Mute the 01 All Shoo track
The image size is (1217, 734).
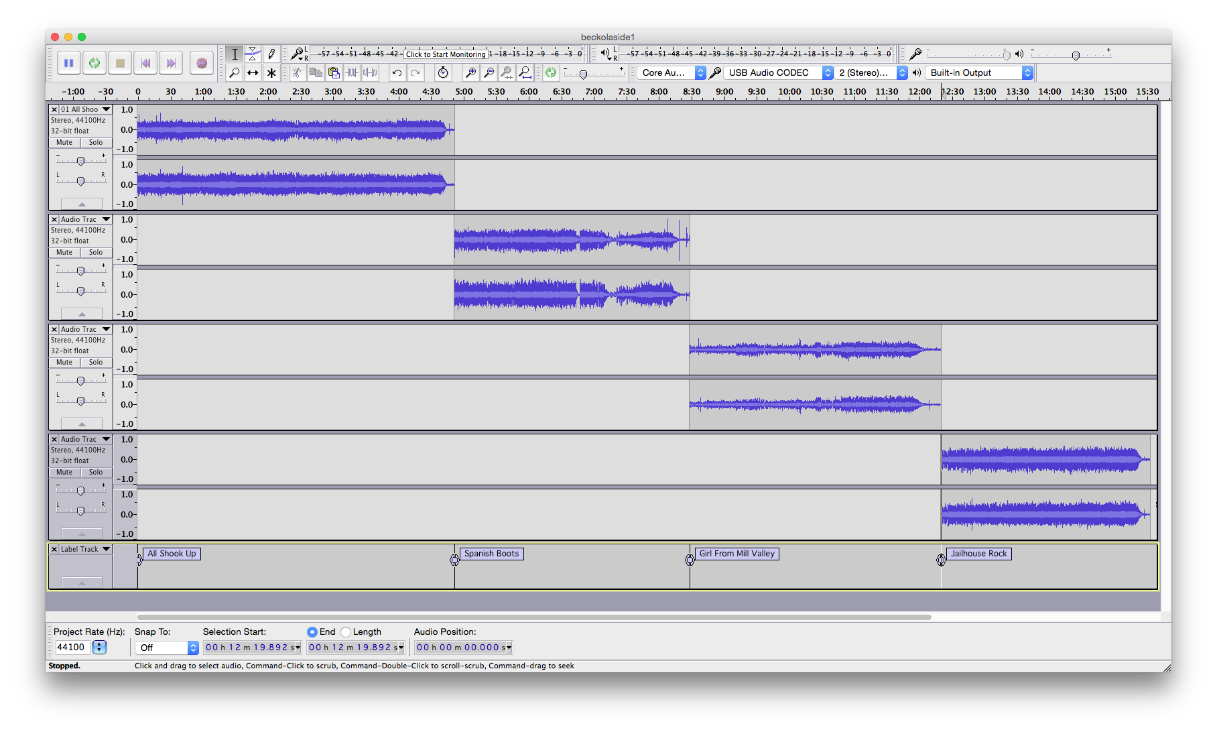[64, 142]
